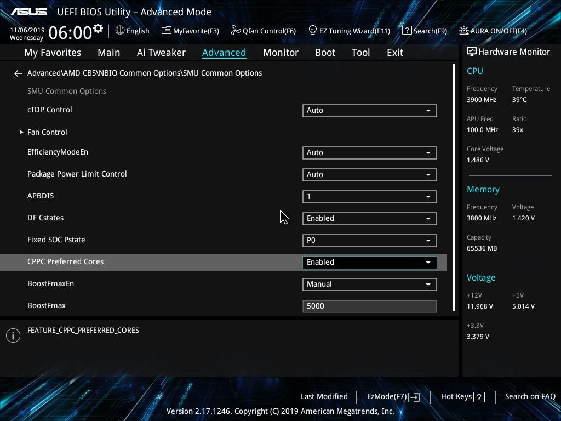Toggle AURA ON/OFF(F4)
Image resolution: width=561 pixels, height=421 pixels.
[x=493, y=31]
